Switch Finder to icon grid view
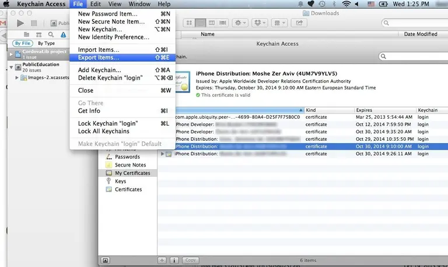The height and width of the screenshot is (267, 448). tap(189, 23)
